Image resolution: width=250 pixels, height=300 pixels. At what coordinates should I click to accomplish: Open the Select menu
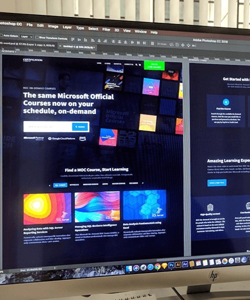coord(93,28)
